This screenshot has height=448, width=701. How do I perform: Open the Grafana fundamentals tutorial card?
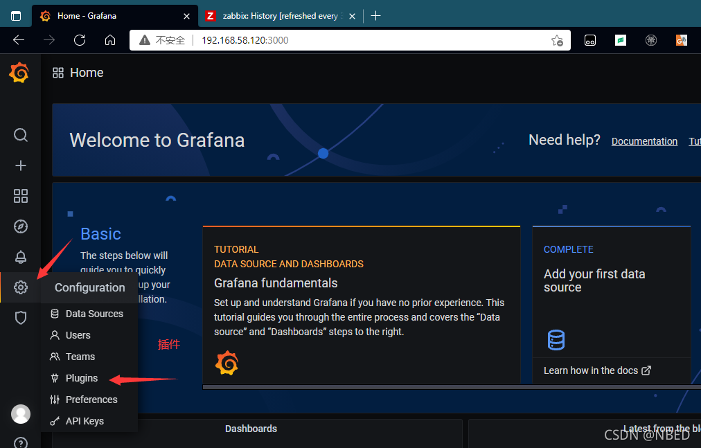click(x=361, y=305)
